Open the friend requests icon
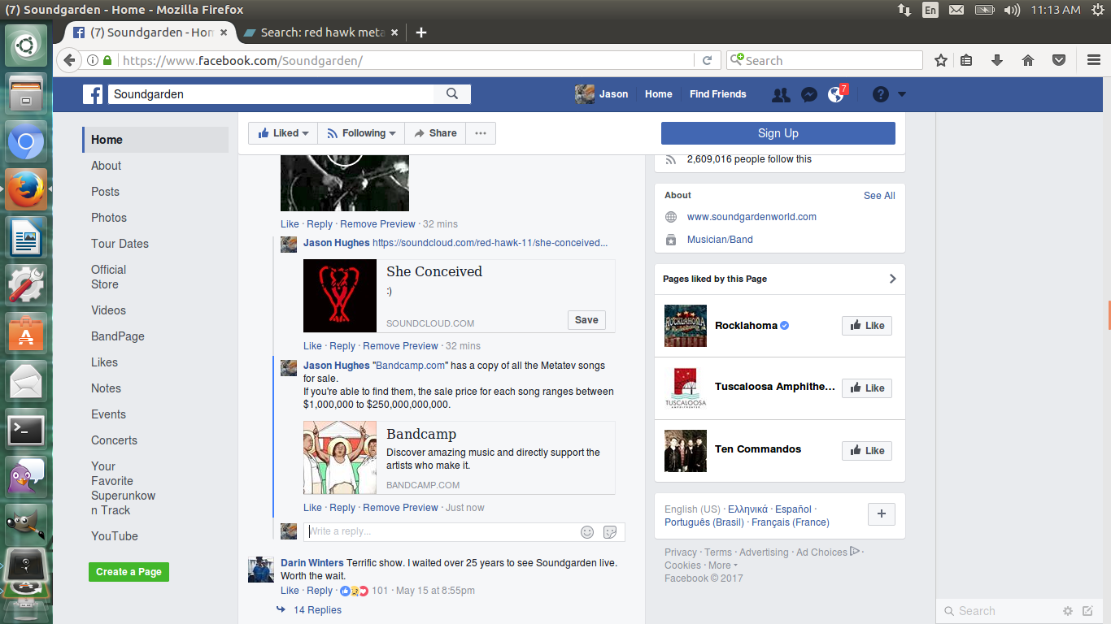Image resolution: width=1111 pixels, height=624 pixels. (781, 94)
